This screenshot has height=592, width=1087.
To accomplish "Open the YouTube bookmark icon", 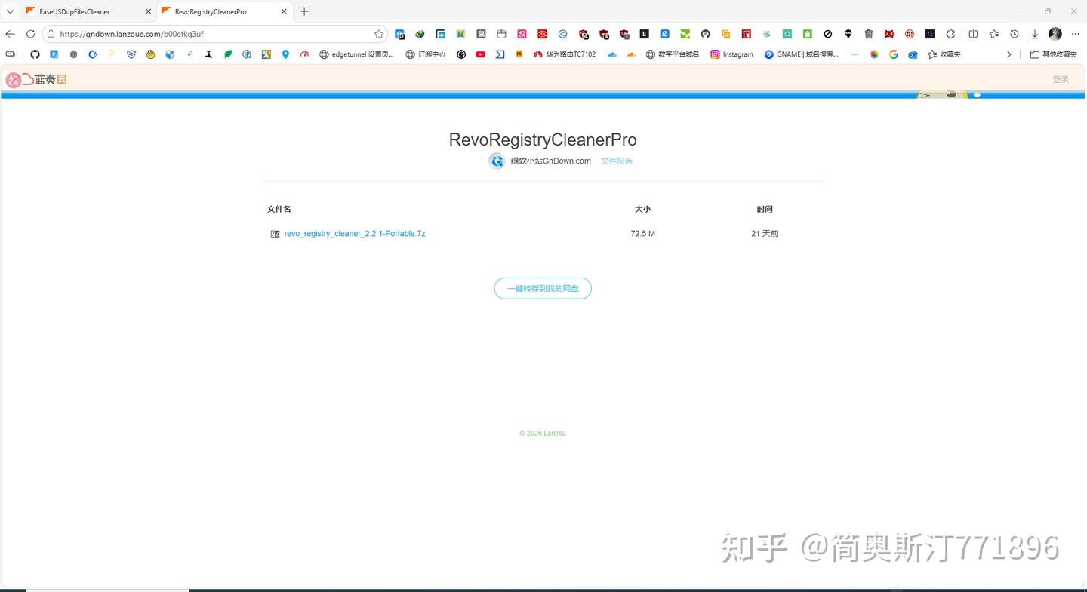I will [481, 54].
